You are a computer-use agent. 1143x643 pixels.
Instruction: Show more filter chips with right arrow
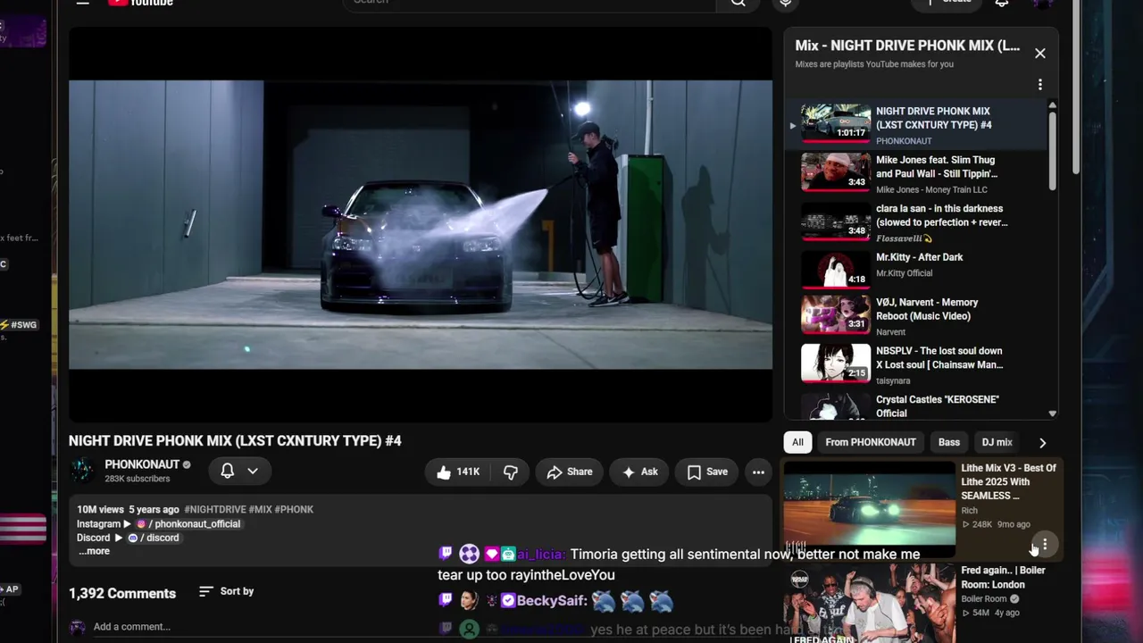1042,442
